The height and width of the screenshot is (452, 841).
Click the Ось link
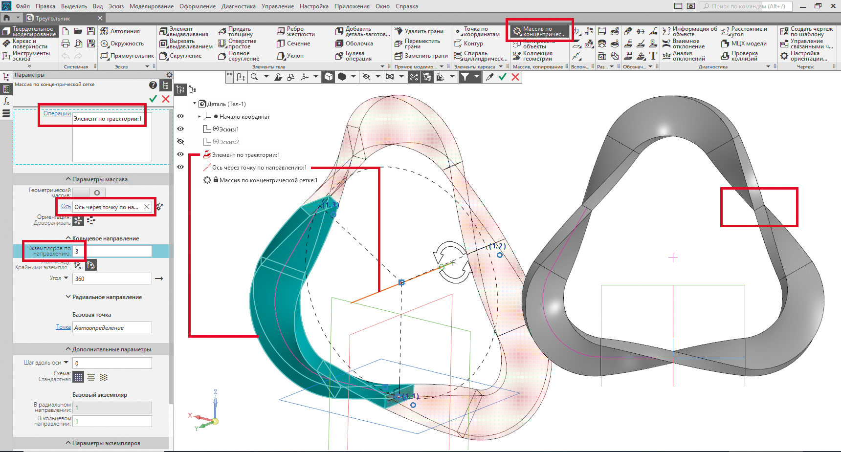tap(66, 206)
